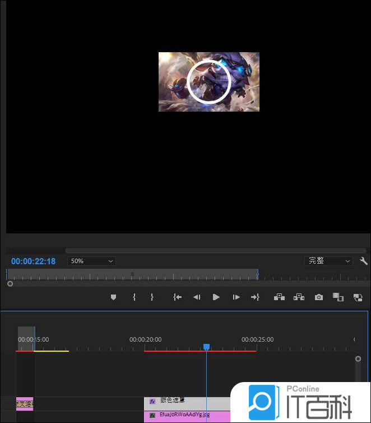
Task: Click the monitor zoom scroll bar handle
Action: click(10, 284)
